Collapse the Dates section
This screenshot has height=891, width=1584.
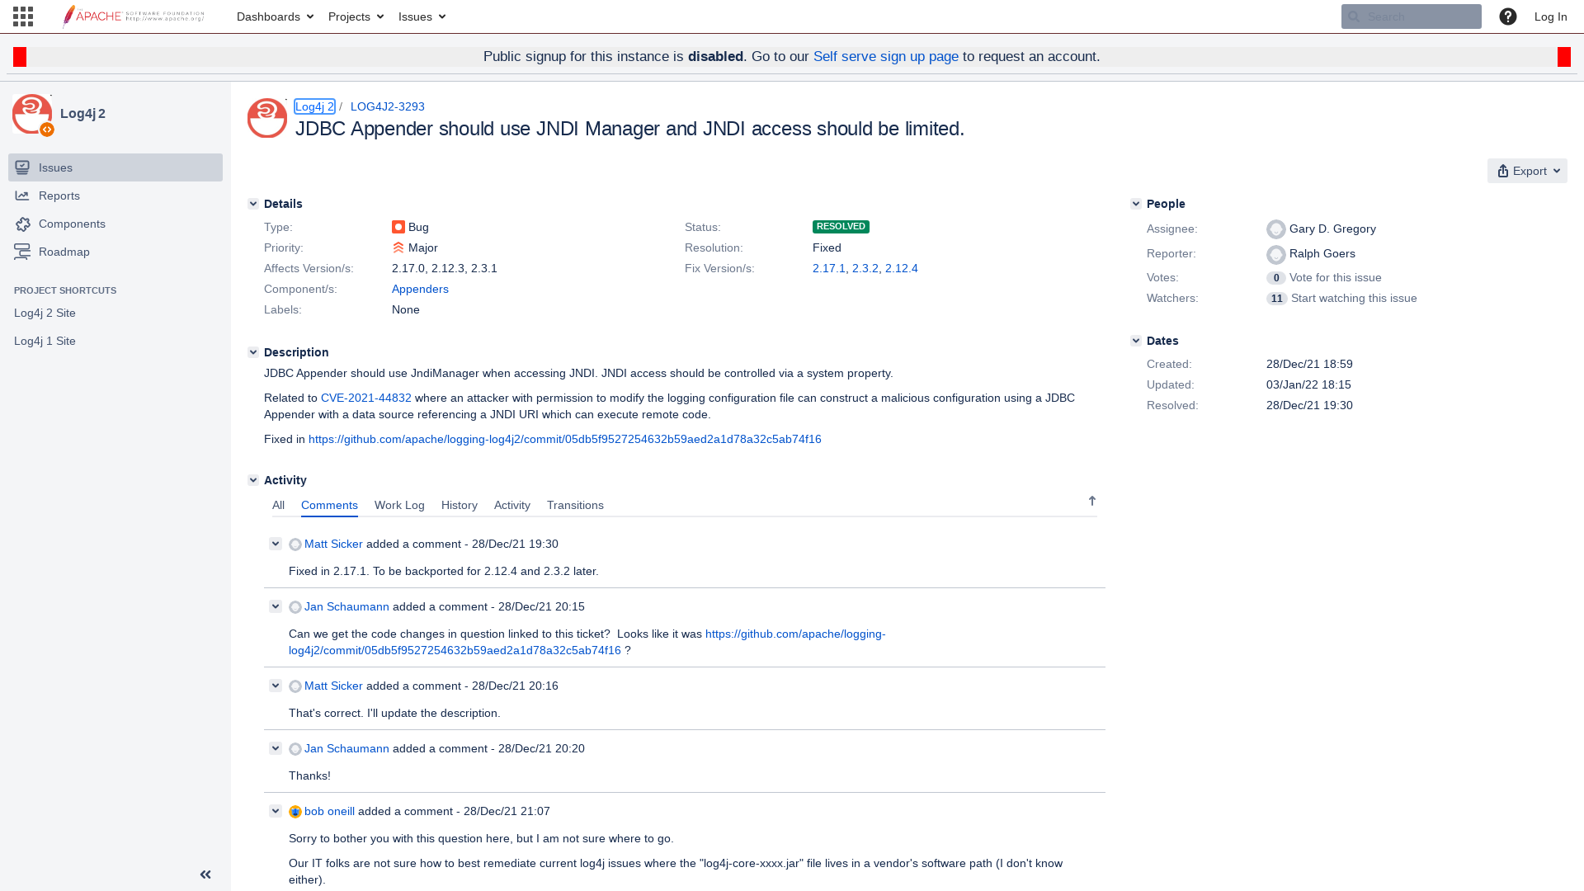point(1136,341)
